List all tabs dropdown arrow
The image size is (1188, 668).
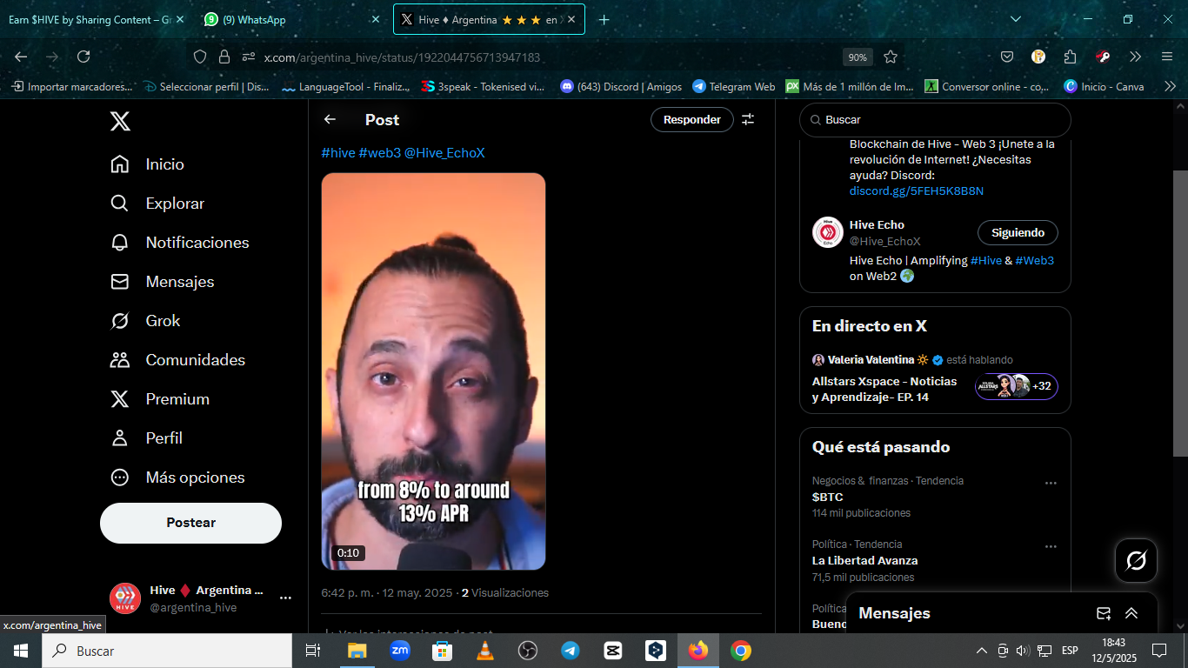coord(1016,19)
